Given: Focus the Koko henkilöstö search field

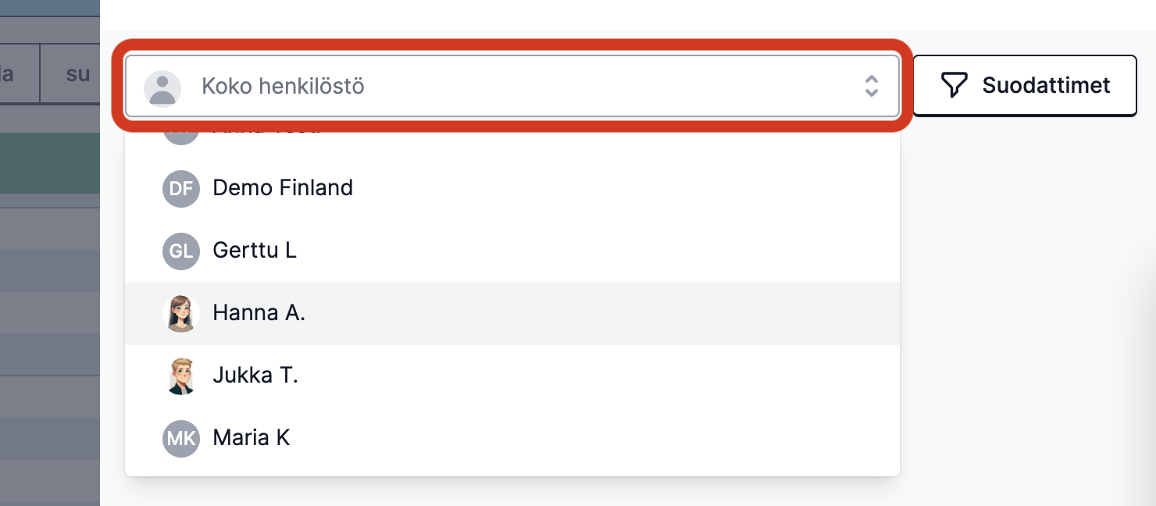Looking at the screenshot, I should [512, 86].
